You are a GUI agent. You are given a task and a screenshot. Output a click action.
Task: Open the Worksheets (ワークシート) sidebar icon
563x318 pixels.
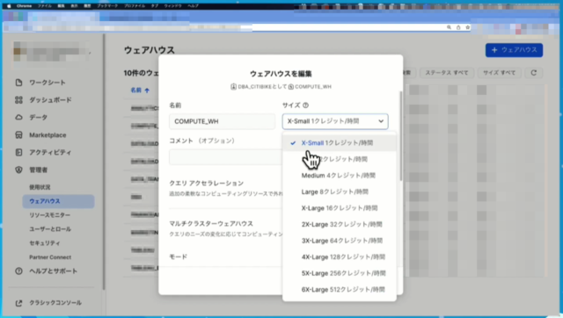click(18, 83)
